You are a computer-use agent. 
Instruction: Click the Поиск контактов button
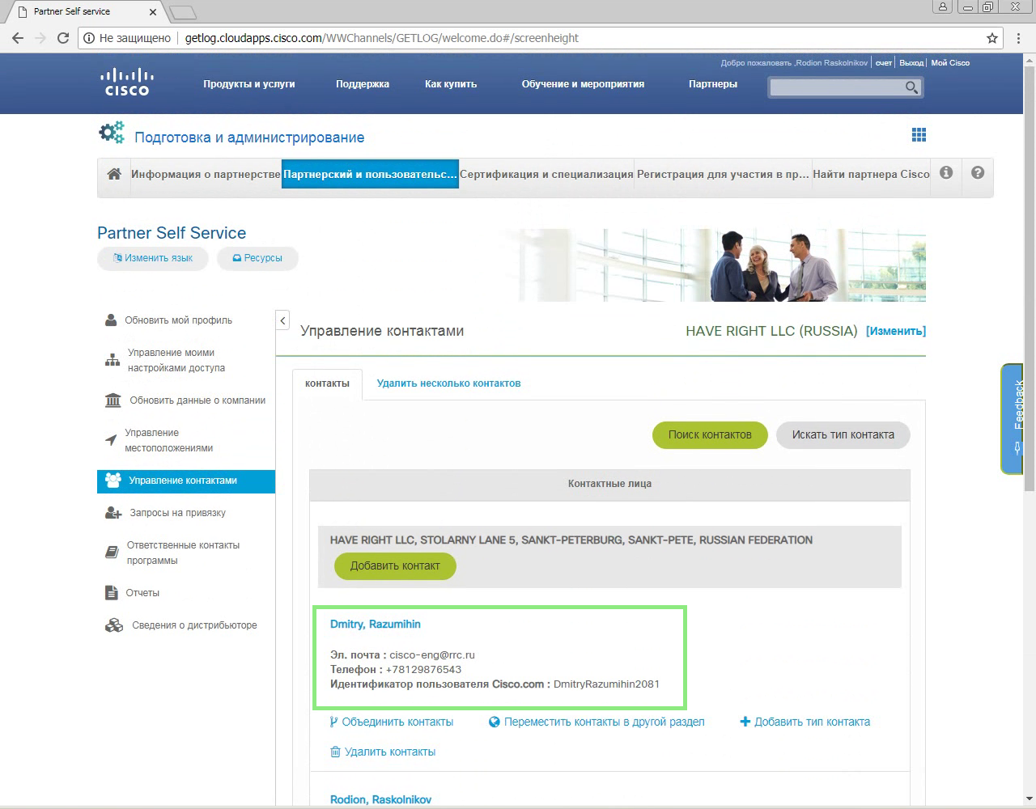[710, 434]
